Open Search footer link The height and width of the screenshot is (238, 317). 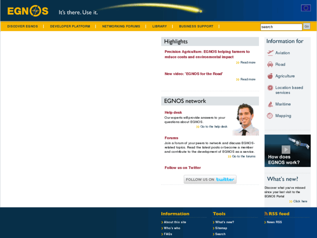click(220, 234)
